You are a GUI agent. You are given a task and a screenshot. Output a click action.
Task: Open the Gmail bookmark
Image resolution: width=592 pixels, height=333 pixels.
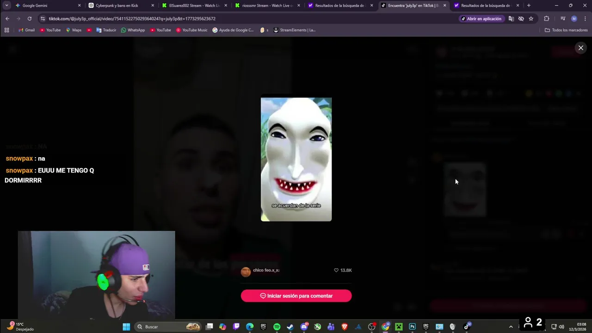[x=26, y=30]
